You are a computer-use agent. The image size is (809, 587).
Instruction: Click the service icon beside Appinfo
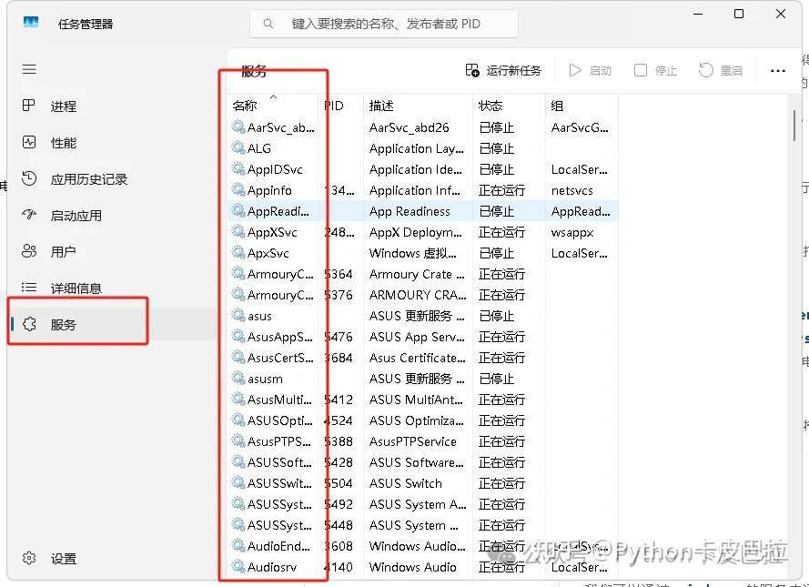(x=238, y=190)
